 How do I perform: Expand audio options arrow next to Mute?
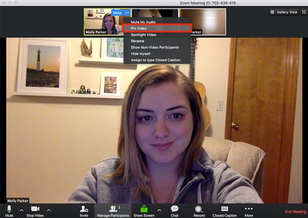point(21,210)
